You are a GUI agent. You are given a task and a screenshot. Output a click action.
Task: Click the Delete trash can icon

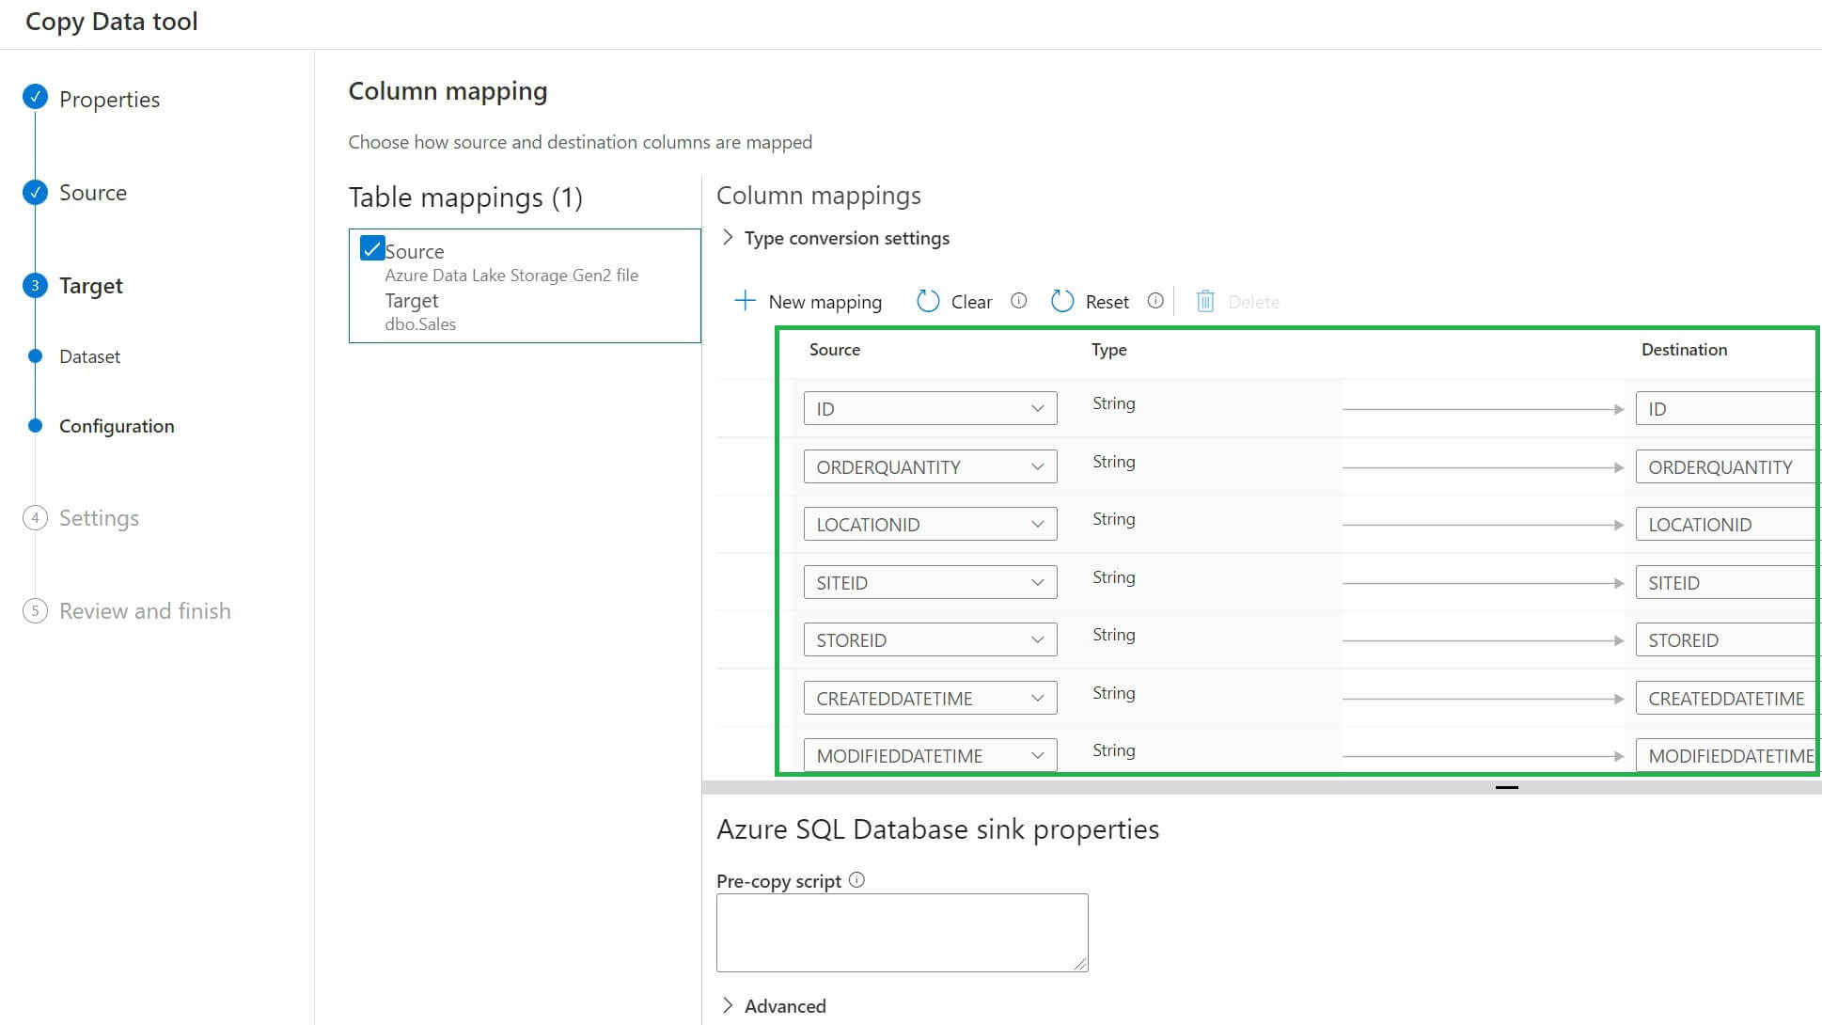click(x=1205, y=301)
